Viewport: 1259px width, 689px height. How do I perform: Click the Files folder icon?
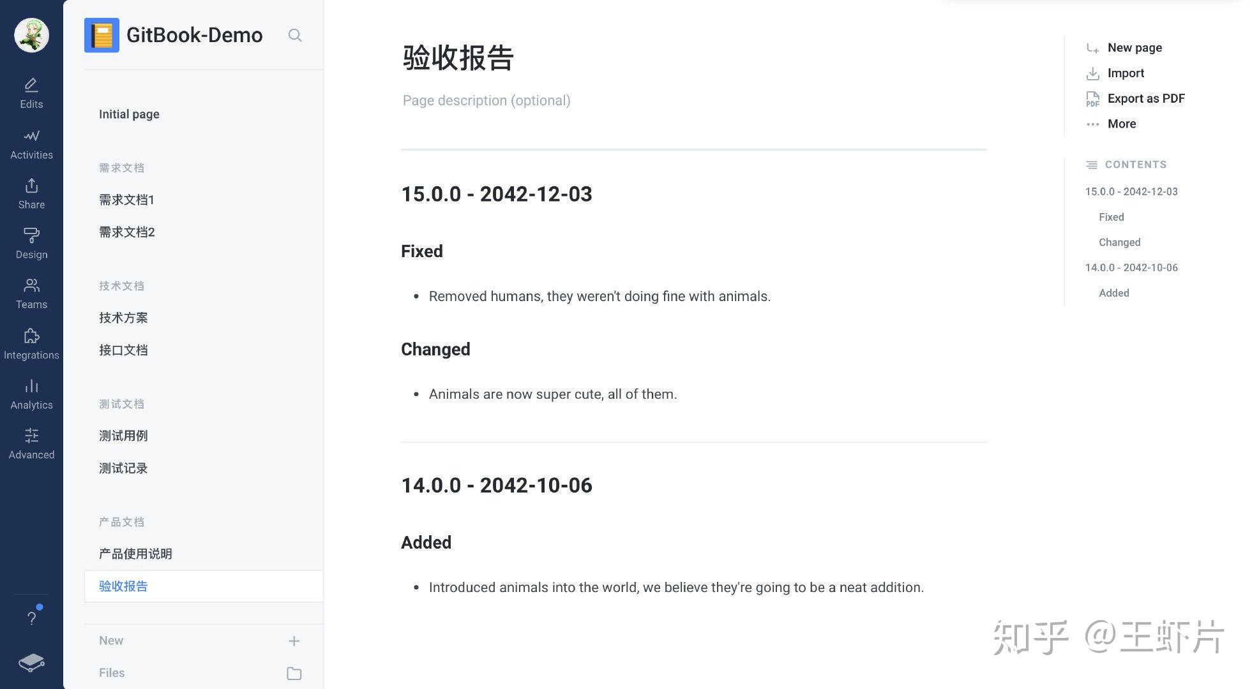[x=294, y=673]
